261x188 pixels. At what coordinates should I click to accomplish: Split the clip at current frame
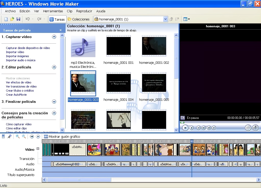[248, 128]
